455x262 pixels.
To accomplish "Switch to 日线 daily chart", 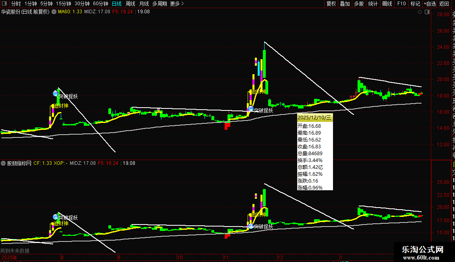I will [x=117, y=4].
